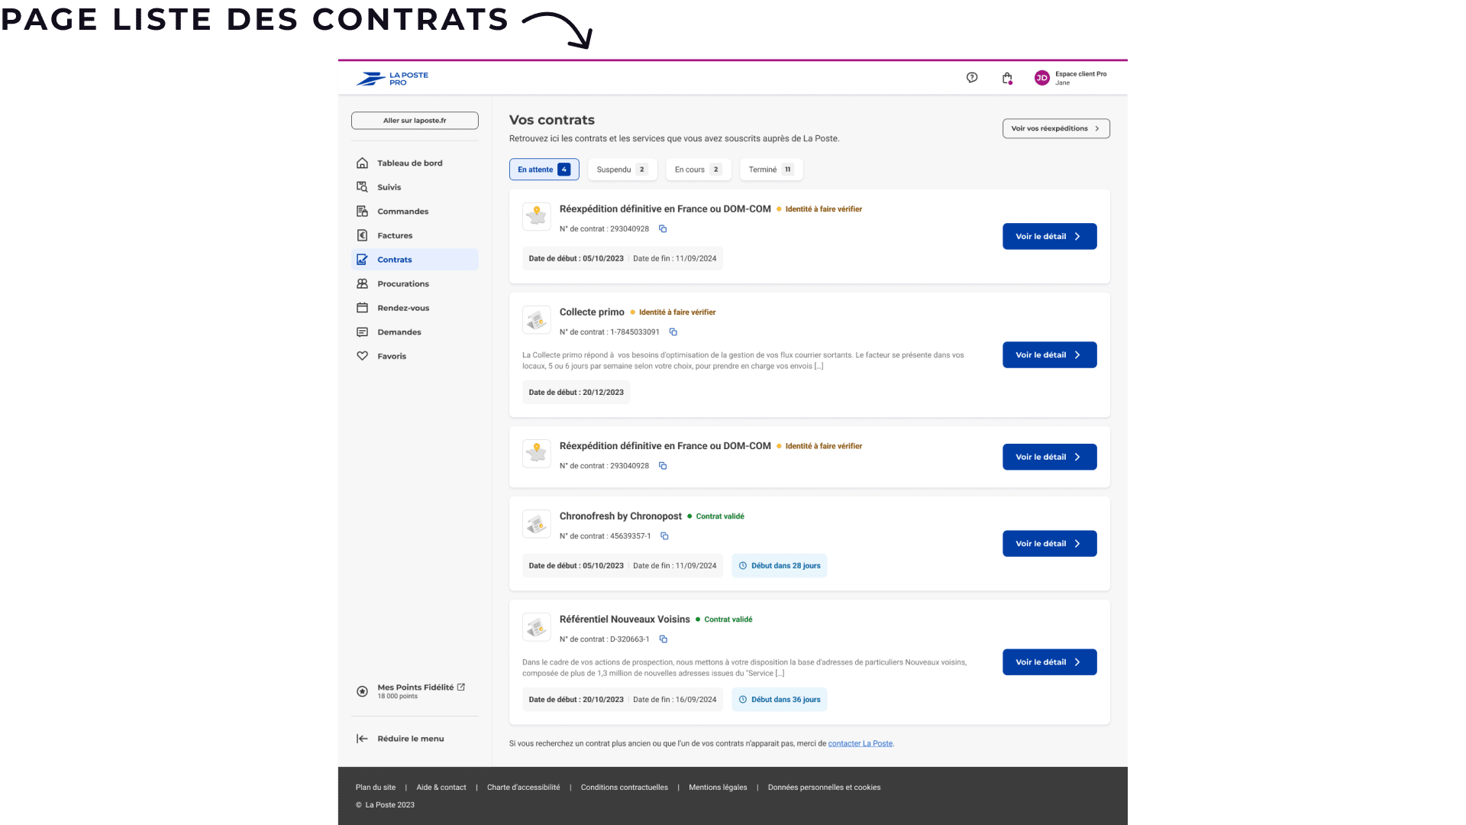
Task: Open Favoris in the sidebar
Action: click(415, 356)
